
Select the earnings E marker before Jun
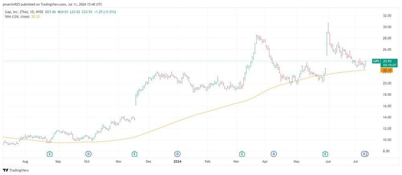point(325,153)
